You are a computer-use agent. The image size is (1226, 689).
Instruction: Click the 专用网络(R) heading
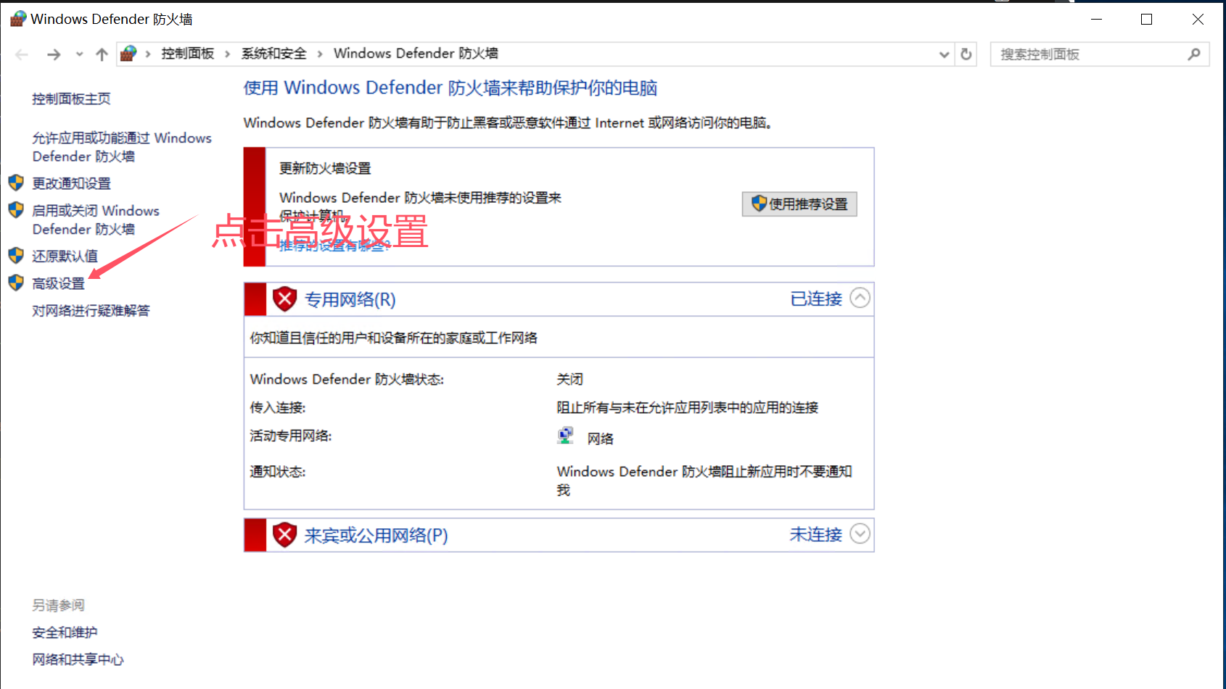(350, 299)
